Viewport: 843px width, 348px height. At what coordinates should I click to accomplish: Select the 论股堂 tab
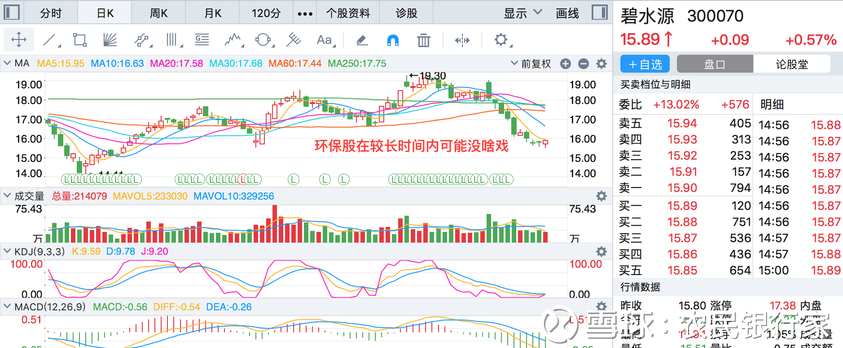[x=792, y=64]
